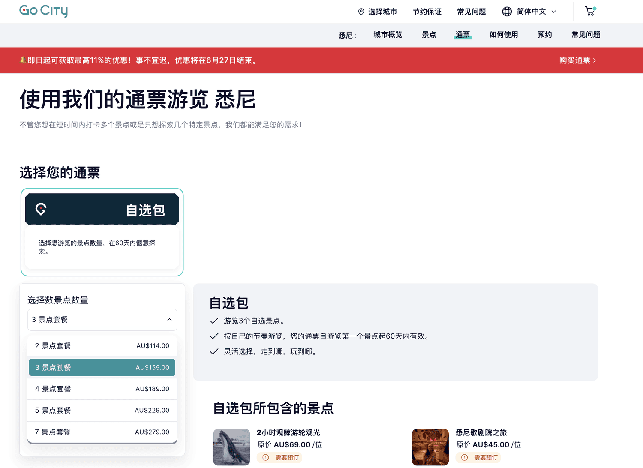
Task: Click the Sydney Opera House tour thumbnail
Action: coord(430,447)
